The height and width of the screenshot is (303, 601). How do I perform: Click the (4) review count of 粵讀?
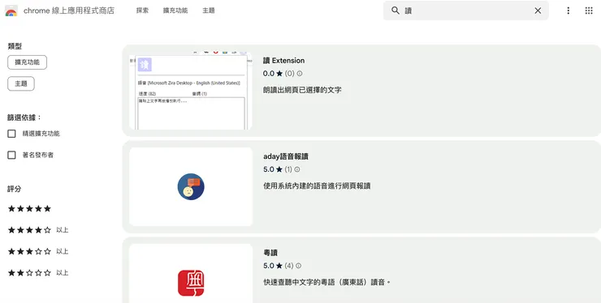click(x=289, y=266)
